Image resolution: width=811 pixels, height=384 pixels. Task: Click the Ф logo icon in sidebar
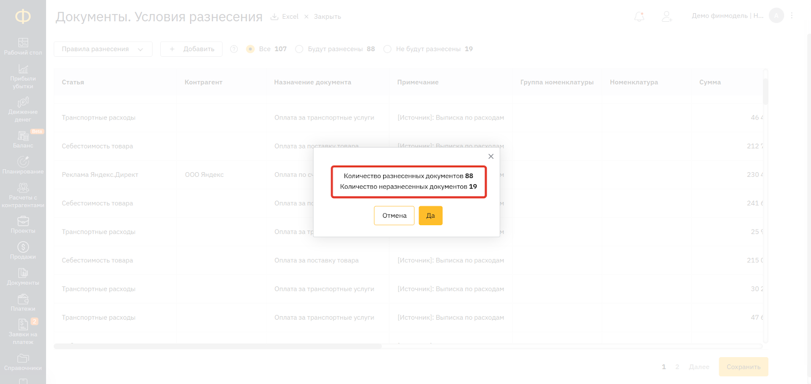pos(23,17)
